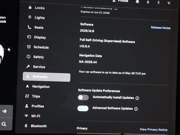The height and width of the screenshot is (135, 180).
Task: Show info for Advanced Software Updates
Action: tap(136, 109)
